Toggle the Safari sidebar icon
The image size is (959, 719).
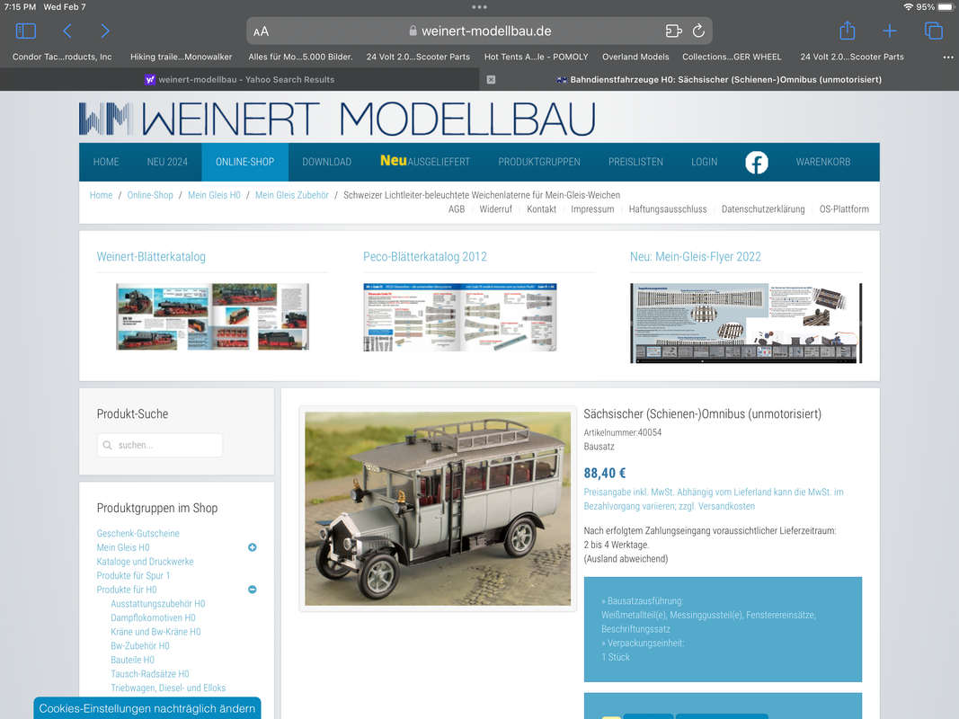pos(26,31)
